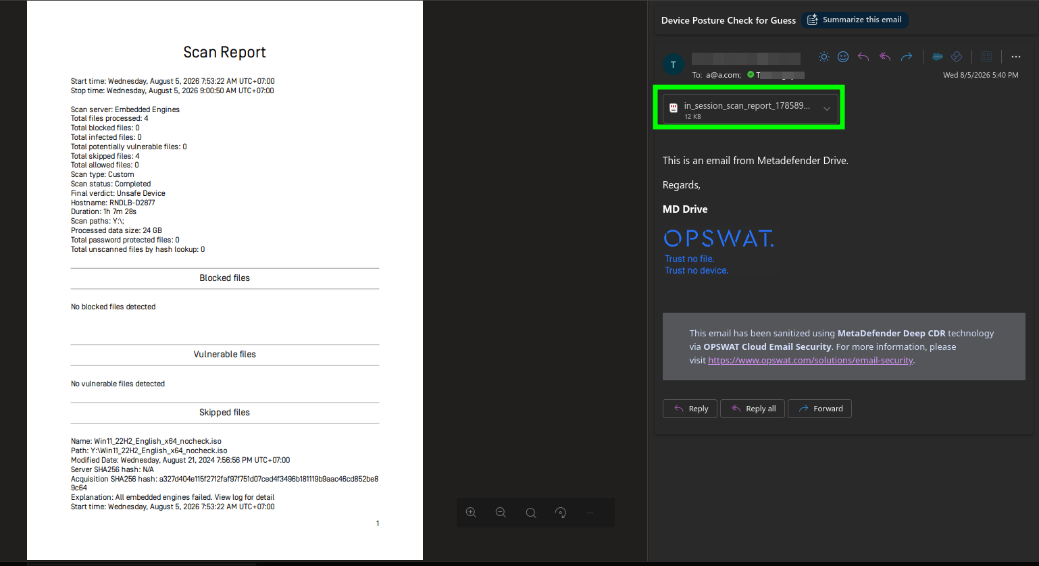Click the recipient 'a@a.com;'

724,75
